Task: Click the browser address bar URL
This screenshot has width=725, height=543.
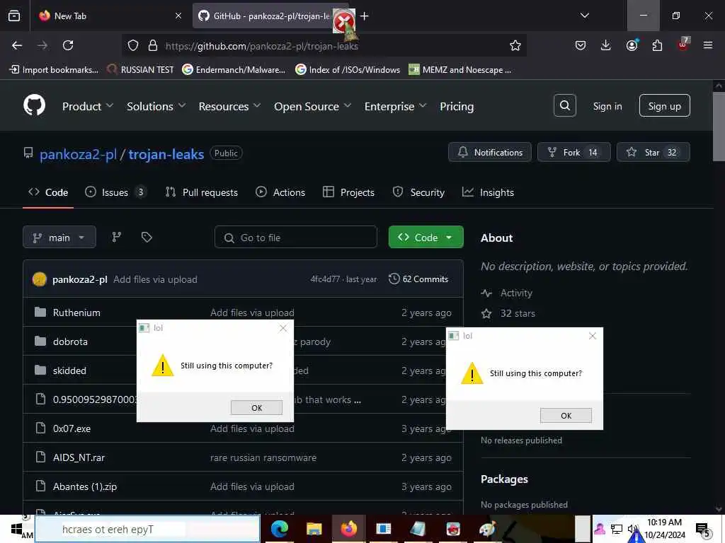Action: pos(262,46)
